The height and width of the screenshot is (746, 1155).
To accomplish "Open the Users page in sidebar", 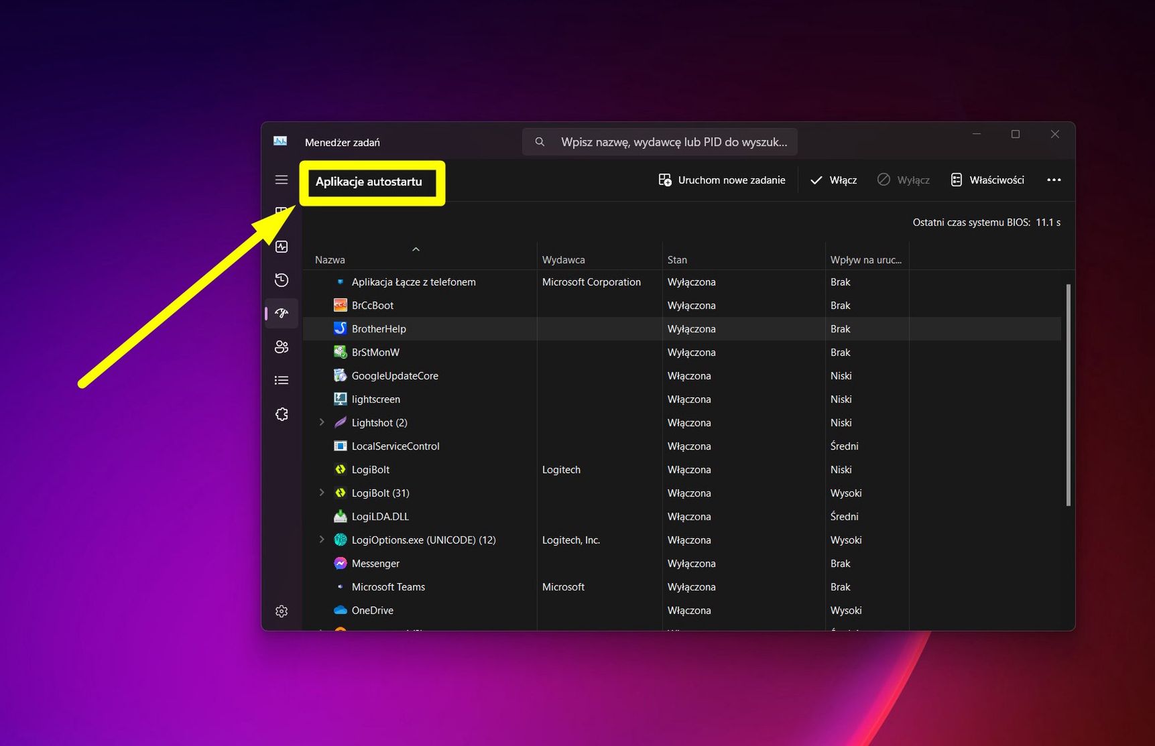I will (x=282, y=347).
